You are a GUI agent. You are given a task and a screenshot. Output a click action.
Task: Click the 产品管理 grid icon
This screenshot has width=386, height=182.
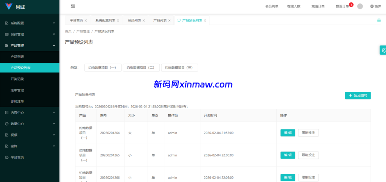[7, 45]
